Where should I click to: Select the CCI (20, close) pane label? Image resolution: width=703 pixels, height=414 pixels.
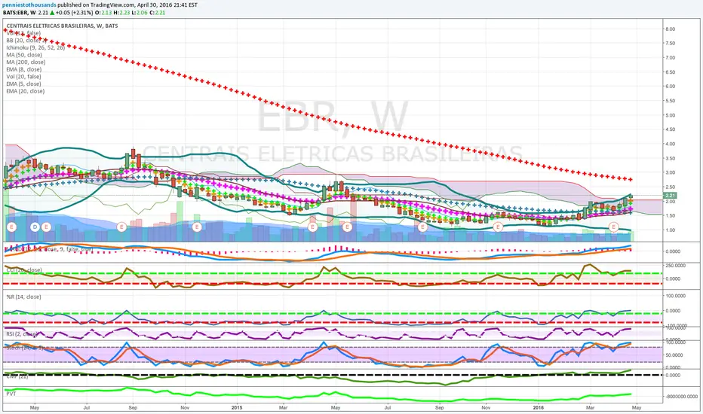(x=24, y=270)
